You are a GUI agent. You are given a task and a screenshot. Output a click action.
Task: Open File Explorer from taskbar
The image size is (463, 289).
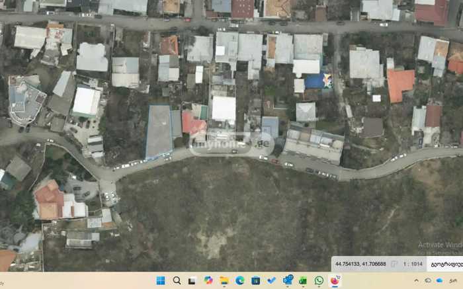point(224,281)
